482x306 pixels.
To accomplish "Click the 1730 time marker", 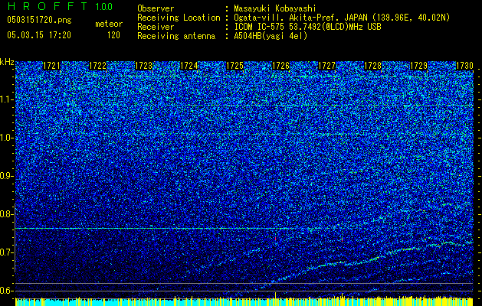I will 464,66.
